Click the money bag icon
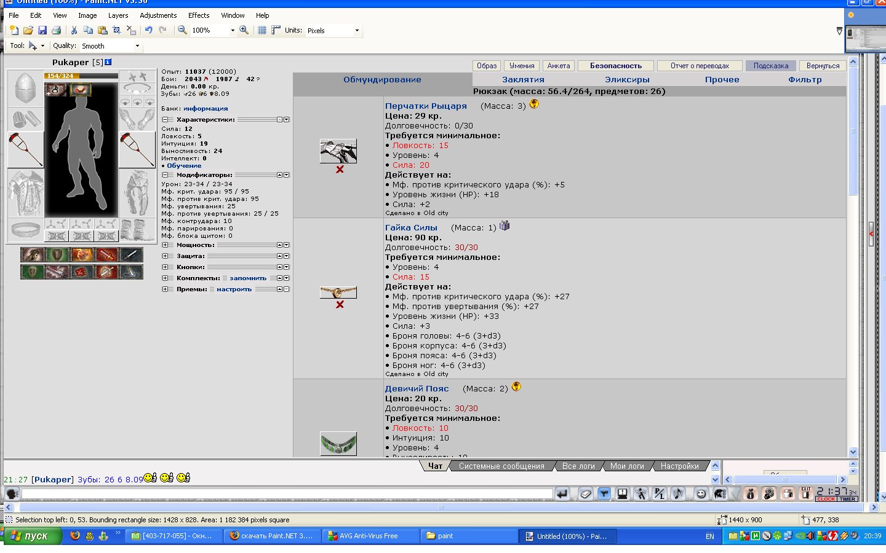This screenshot has height=553, width=886. tap(750, 493)
